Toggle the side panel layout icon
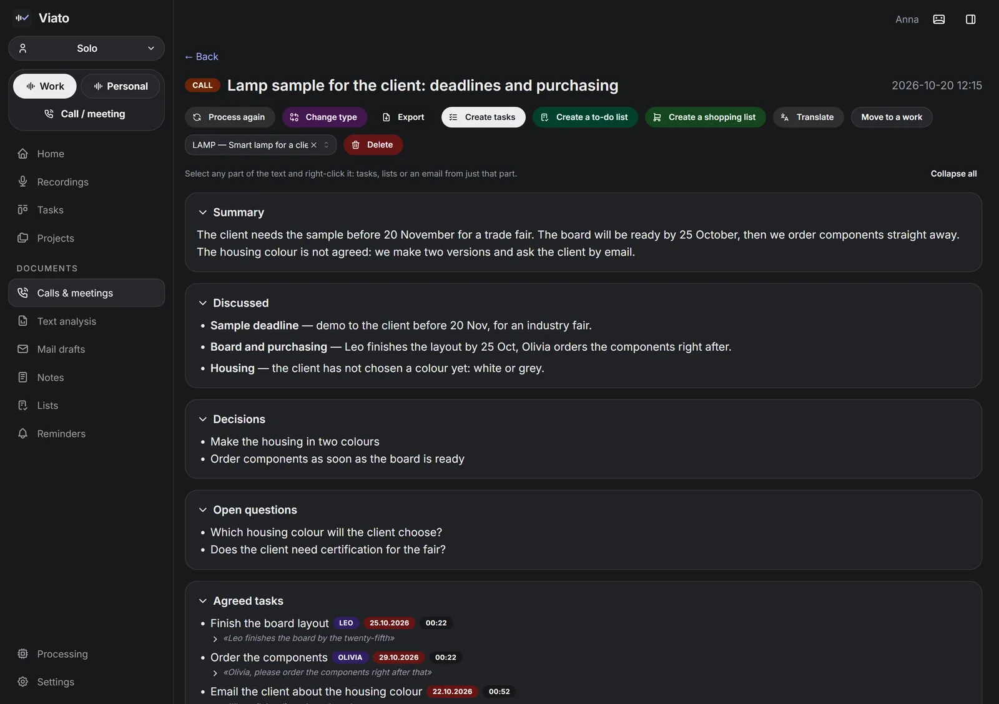The height and width of the screenshot is (704, 999). click(x=970, y=19)
